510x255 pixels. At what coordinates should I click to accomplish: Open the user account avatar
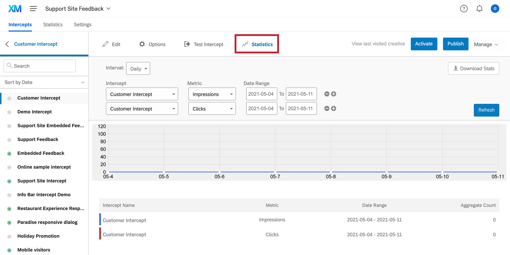495,9
